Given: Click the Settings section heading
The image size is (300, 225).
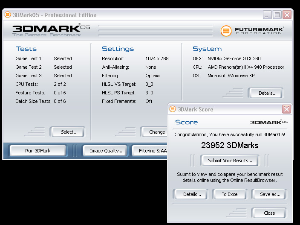Looking at the screenshot, I should click(118, 49).
